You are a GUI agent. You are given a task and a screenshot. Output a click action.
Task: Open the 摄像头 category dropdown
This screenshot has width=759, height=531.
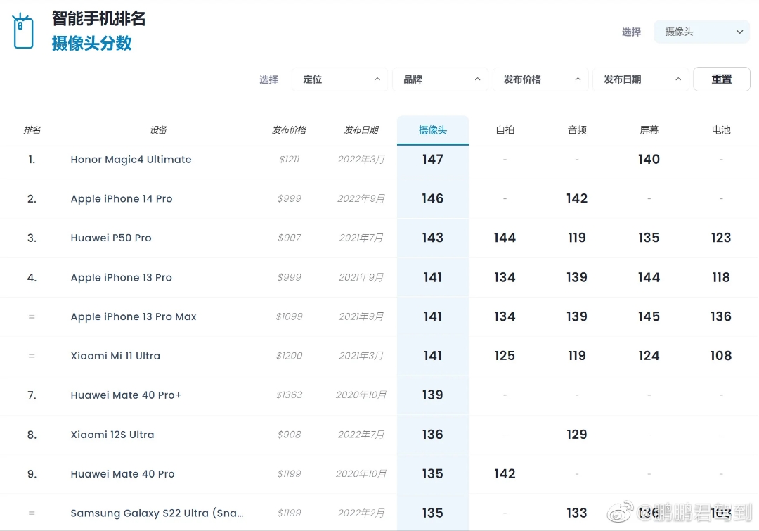(x=701, y=32)
